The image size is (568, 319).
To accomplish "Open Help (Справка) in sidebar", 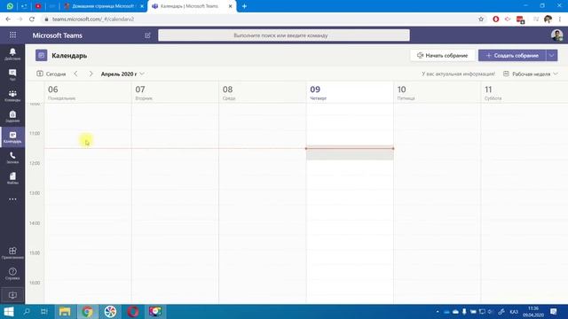I will pyautogui.click(x=12, y=274).
